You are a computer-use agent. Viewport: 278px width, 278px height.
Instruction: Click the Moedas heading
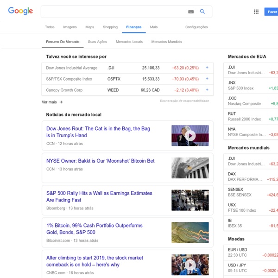tap(236, 239)
